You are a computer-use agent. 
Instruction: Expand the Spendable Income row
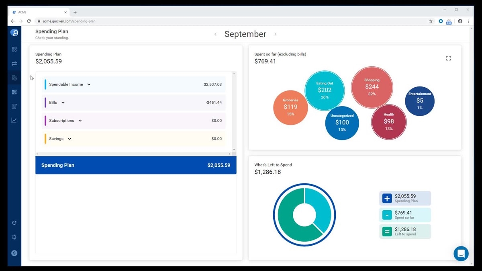point(89,84)
